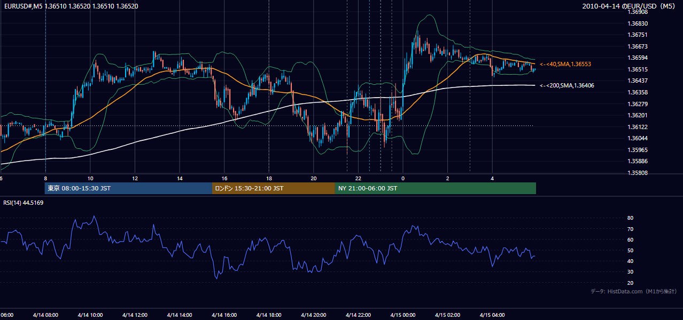The image size is (683, 320).
Task: Open the HistData.com data source credit
Action: (634, 291)
